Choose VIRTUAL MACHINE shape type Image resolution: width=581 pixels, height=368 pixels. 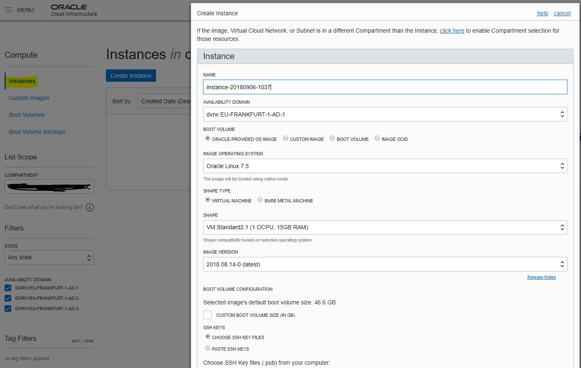(208, 200)
